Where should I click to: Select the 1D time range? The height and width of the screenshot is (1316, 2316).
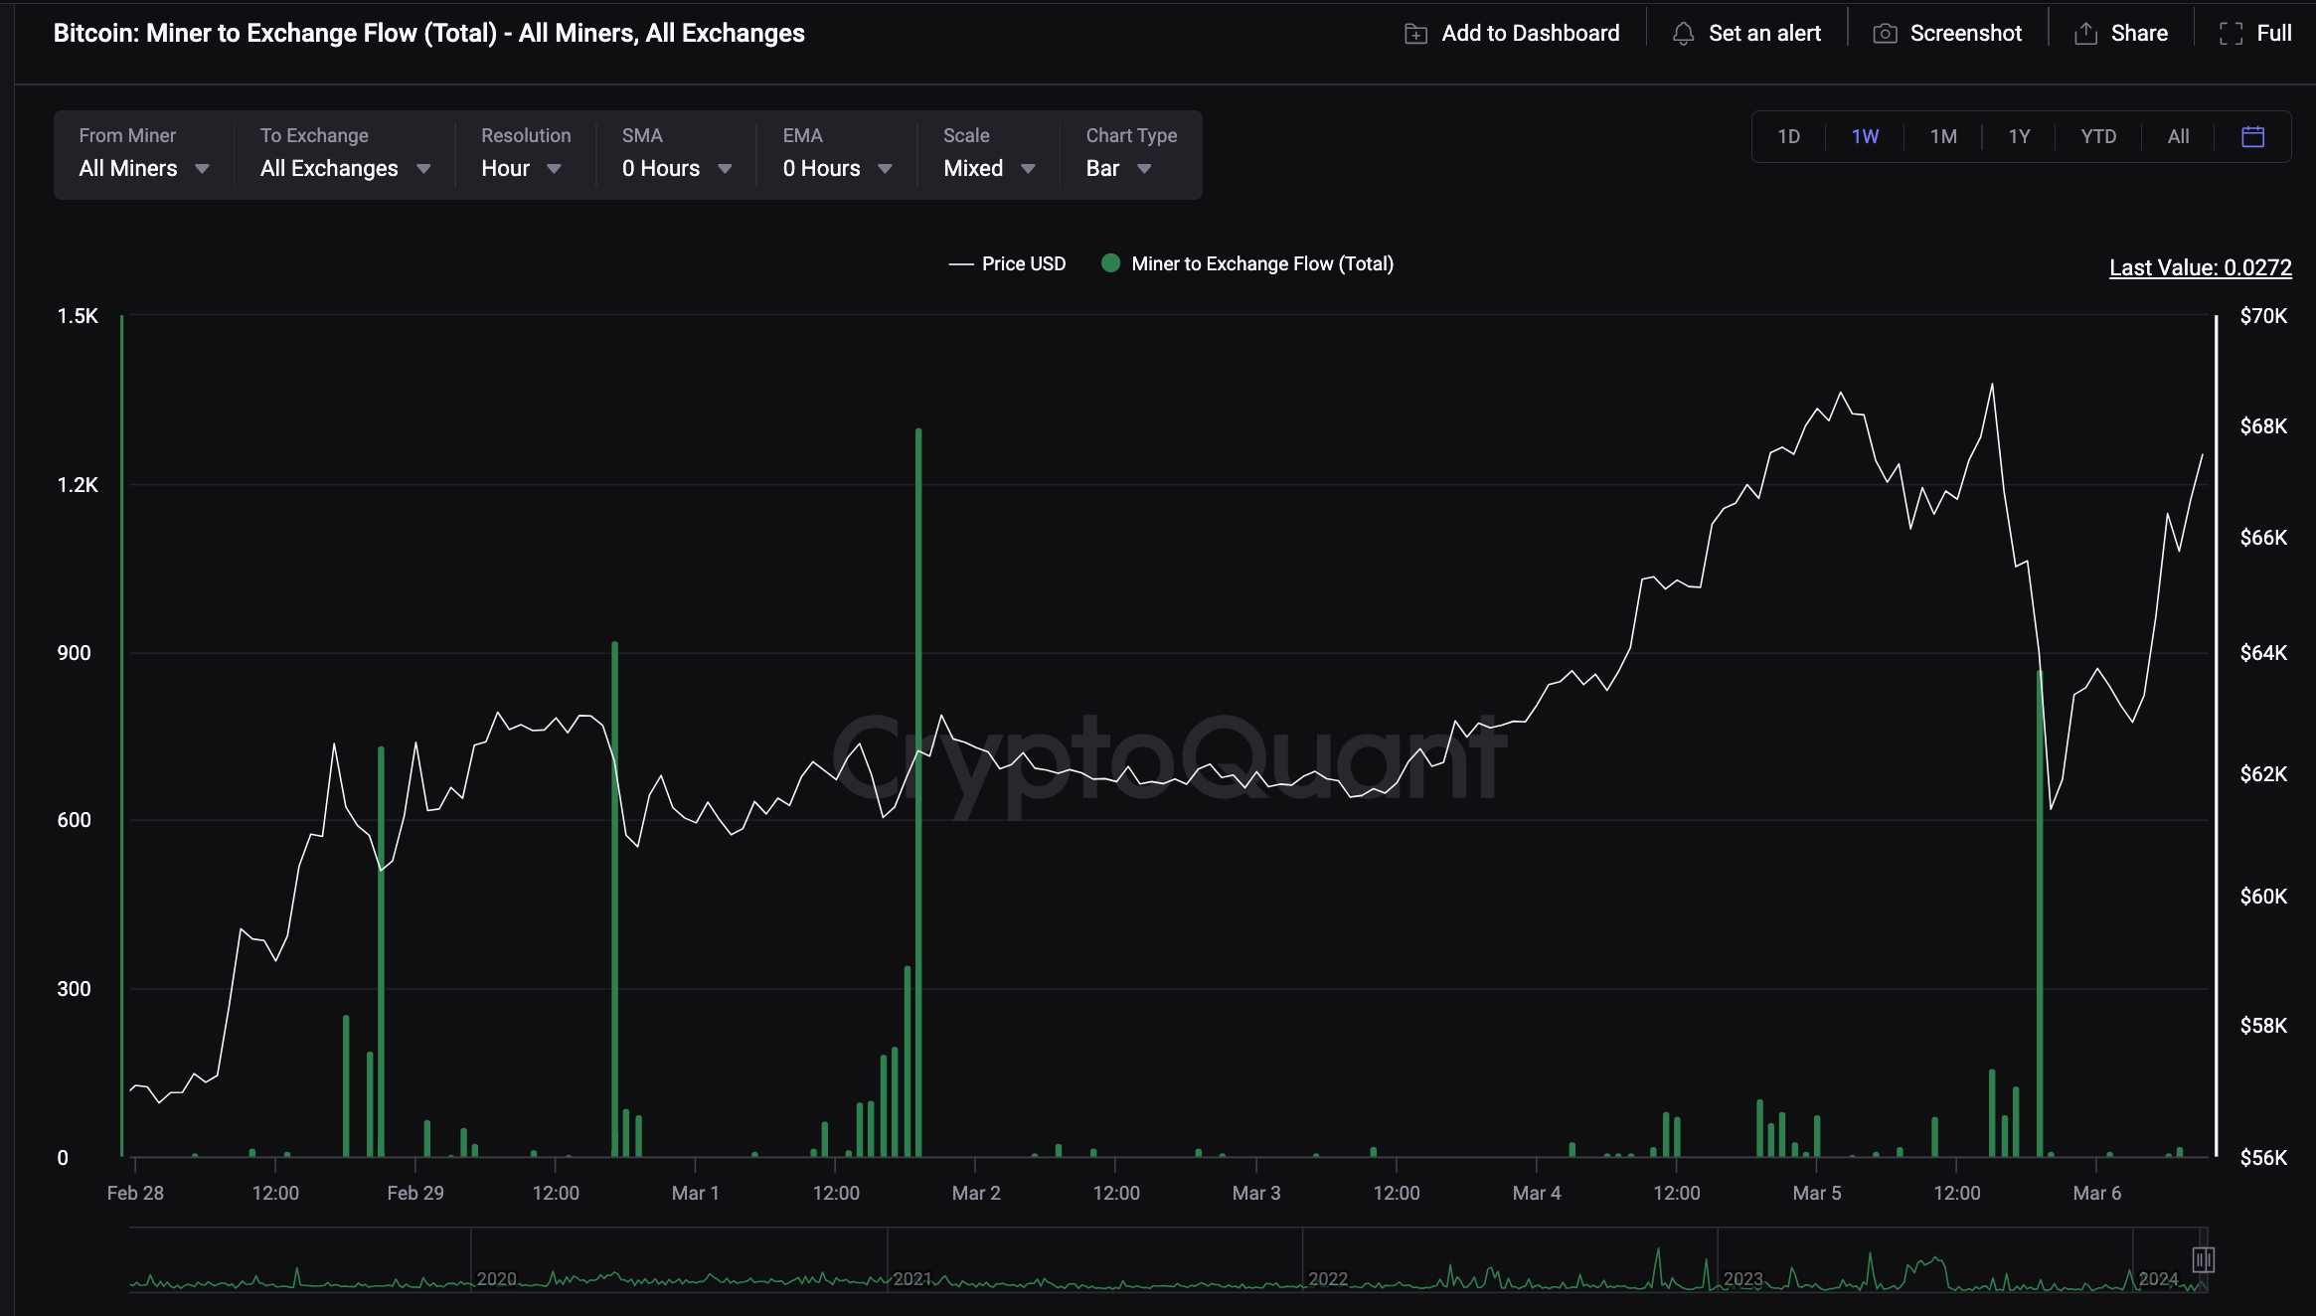(x=1788, y=136)
